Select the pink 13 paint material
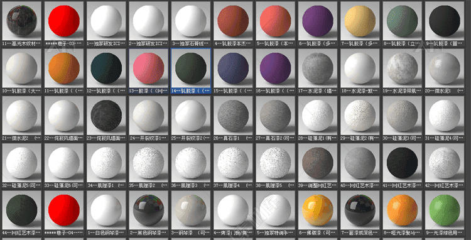 tap(149, 68)
